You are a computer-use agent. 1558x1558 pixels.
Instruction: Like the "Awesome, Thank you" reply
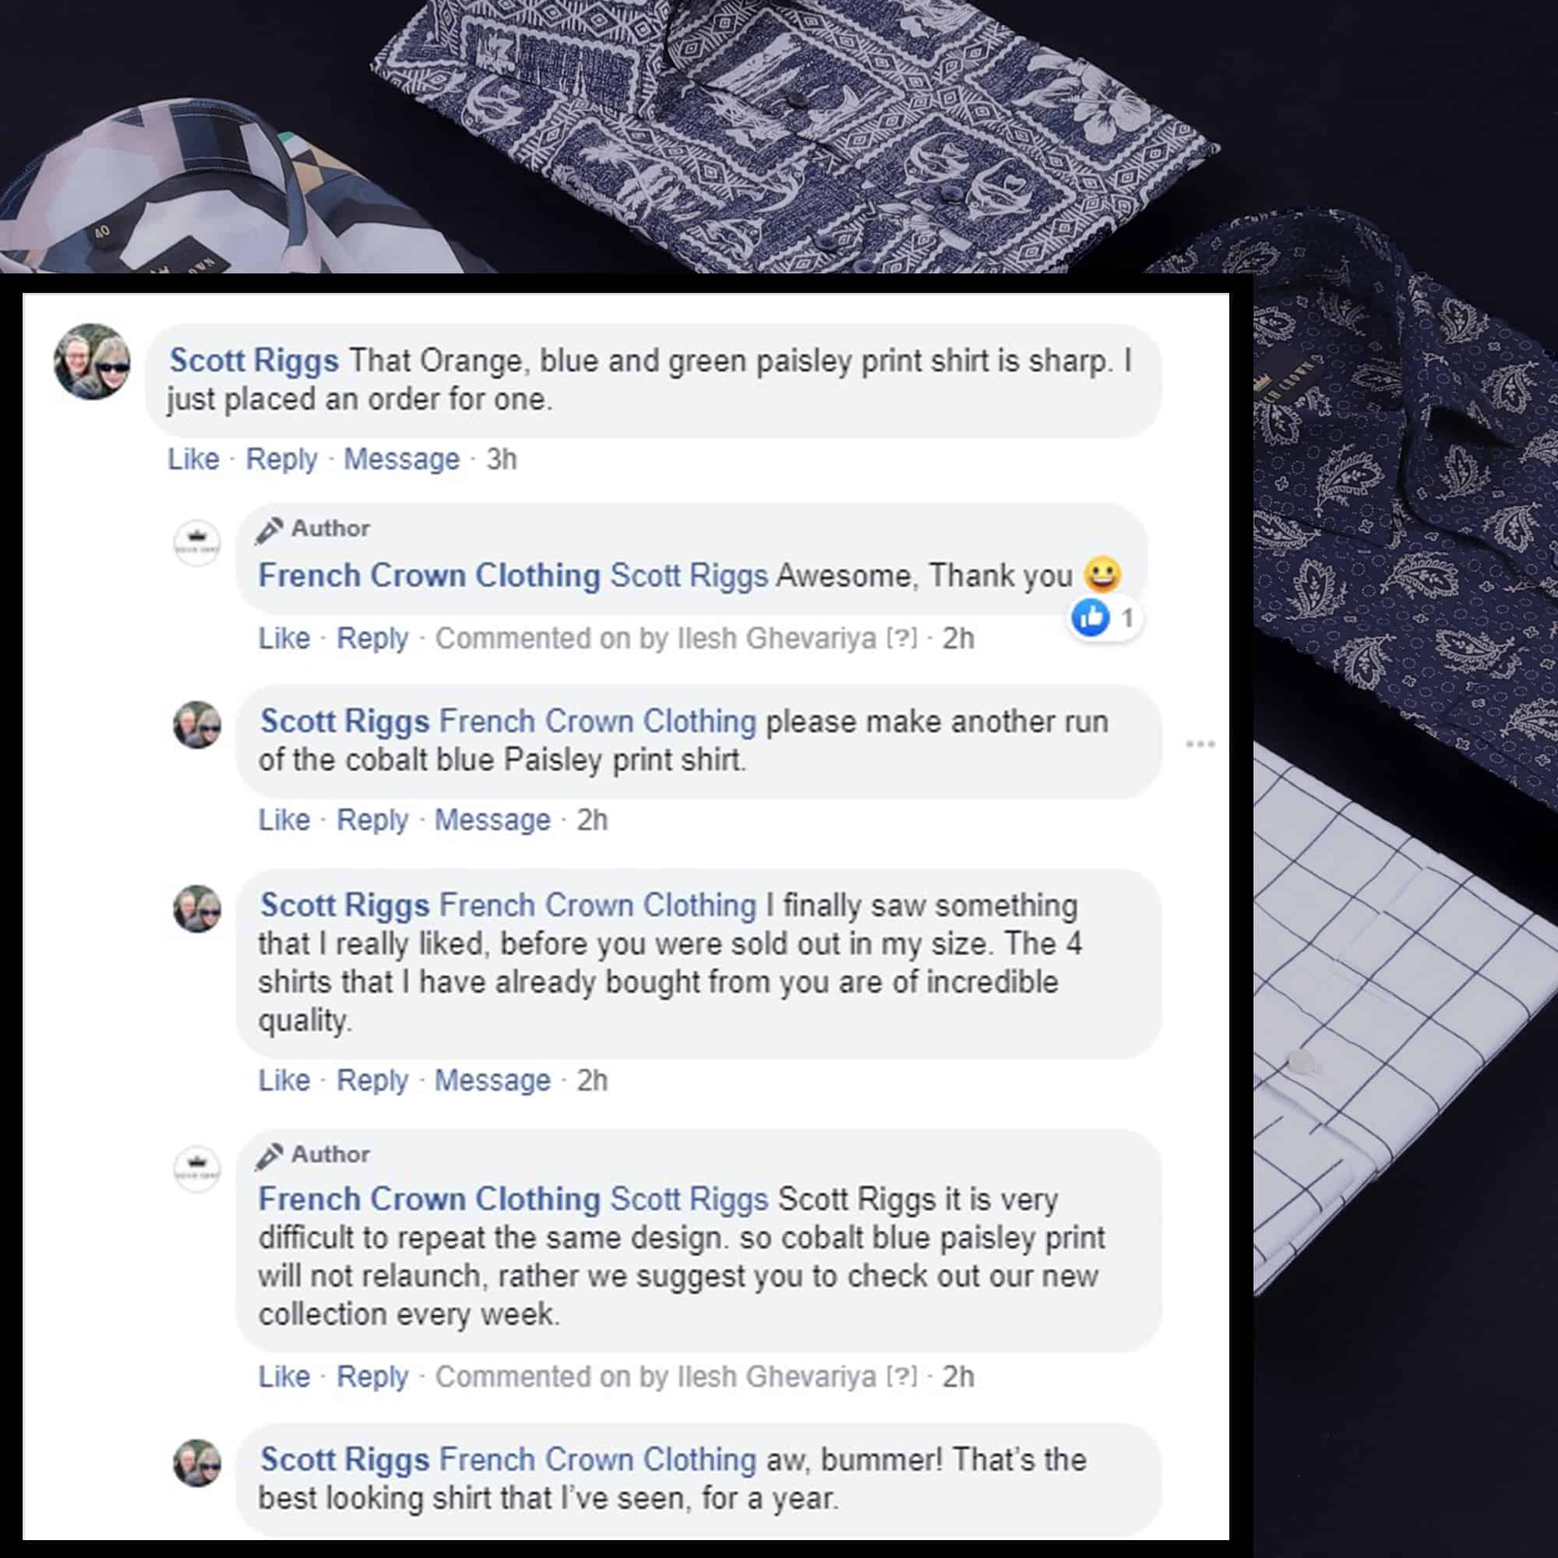point(284,638)
